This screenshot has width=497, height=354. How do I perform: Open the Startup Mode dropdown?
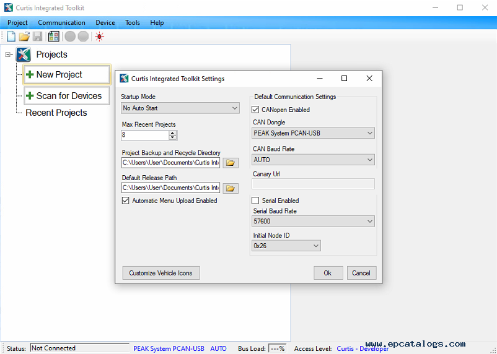[x=180, y=108]
